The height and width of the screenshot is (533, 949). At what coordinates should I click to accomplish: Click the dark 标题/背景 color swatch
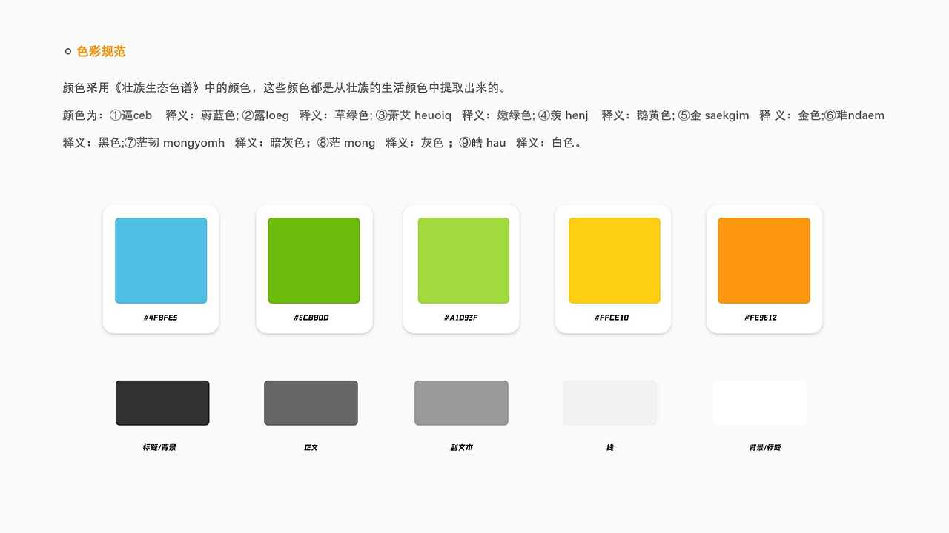tap(162, 402)
